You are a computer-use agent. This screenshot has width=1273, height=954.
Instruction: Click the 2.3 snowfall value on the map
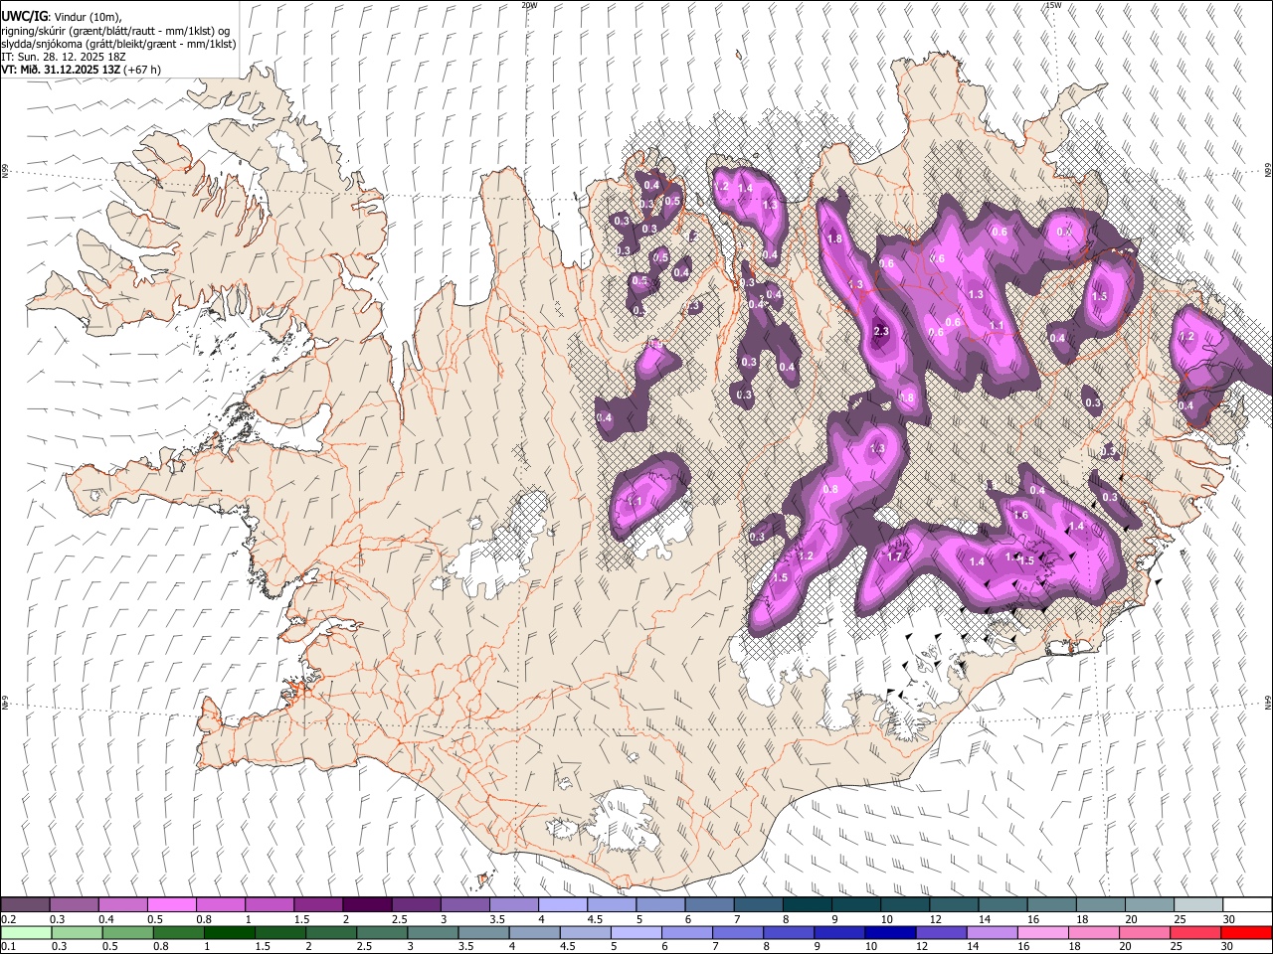(x=881, y=332)
